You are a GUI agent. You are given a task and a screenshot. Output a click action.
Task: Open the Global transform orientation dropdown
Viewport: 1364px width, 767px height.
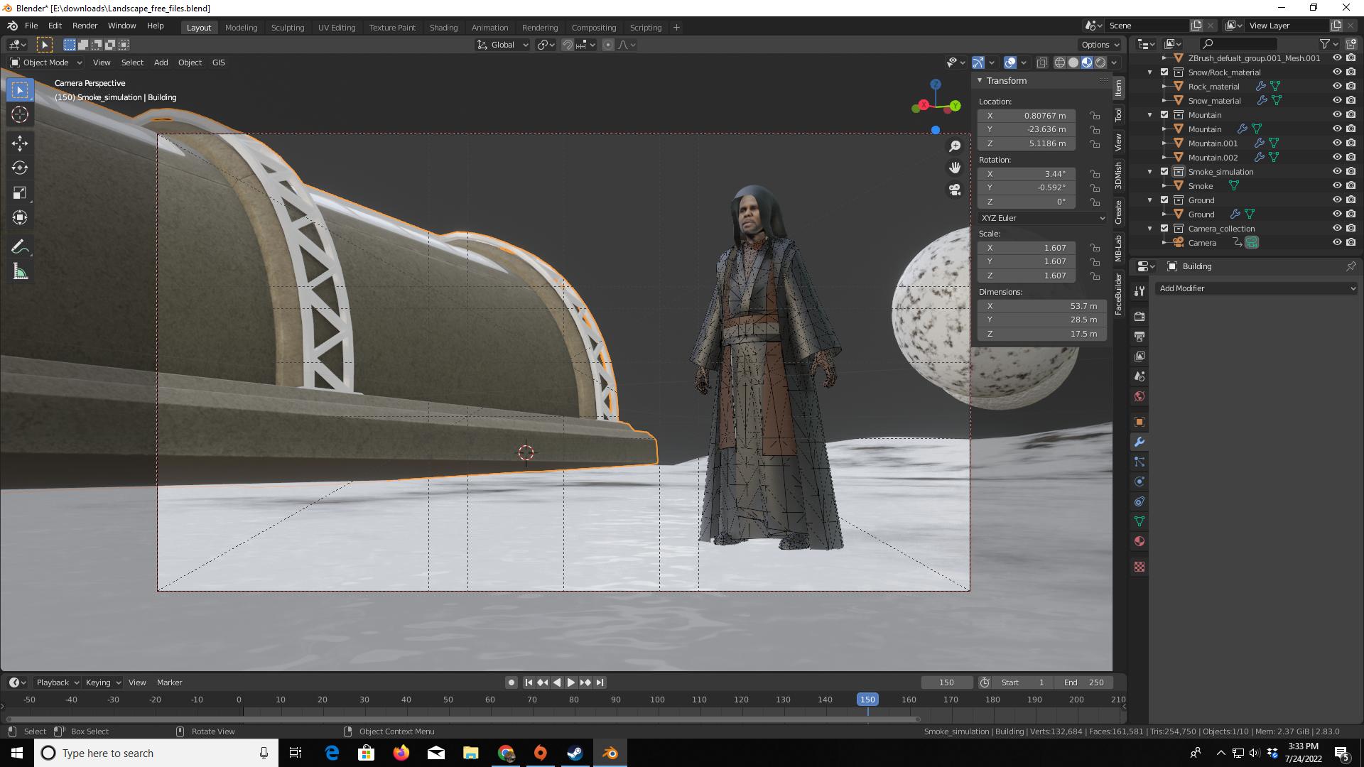click(502, 45)
